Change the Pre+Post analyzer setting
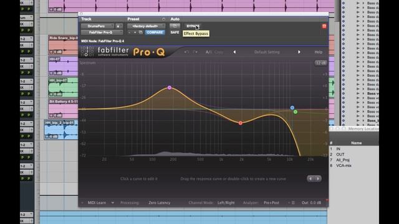The height and width of the screenshot is (224, 399). (x=271, y=203)
